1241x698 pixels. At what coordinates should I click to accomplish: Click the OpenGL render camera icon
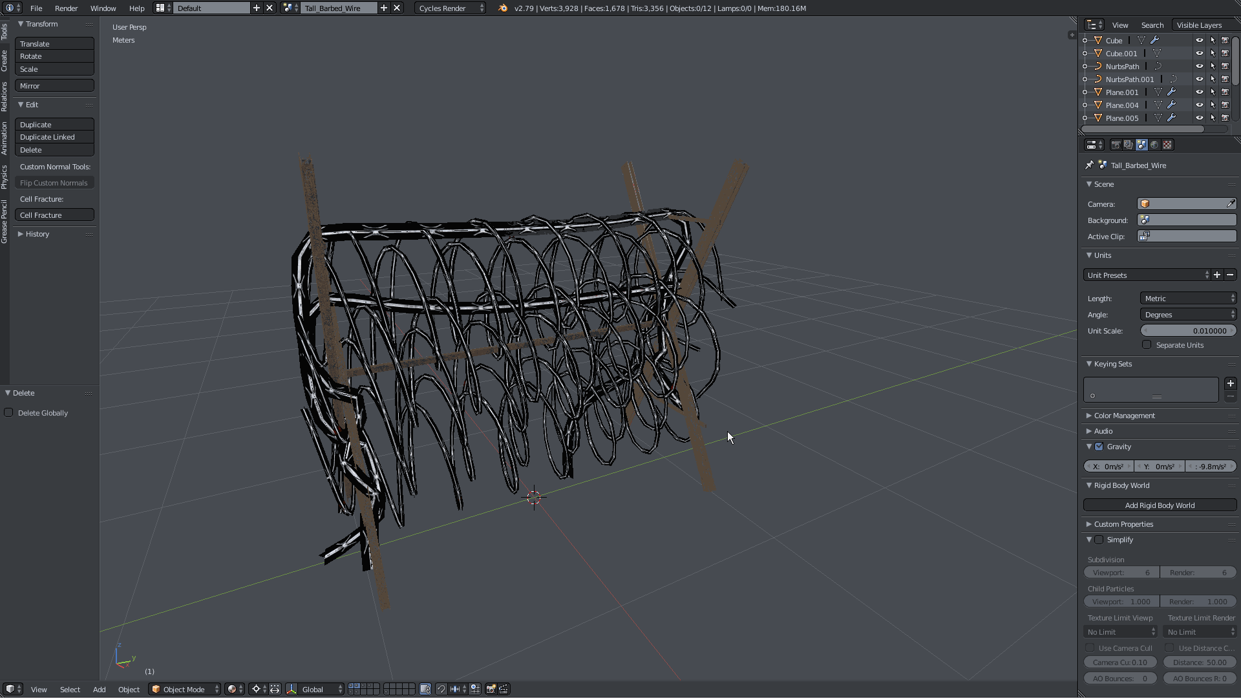(491, 689)
